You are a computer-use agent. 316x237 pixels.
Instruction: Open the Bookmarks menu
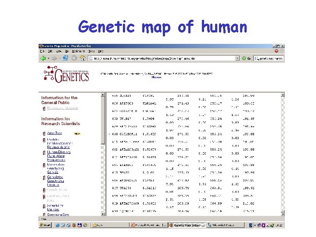click(79, 51)
